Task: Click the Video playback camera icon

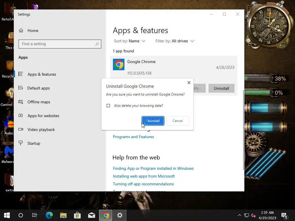Action: click(21, 129)
